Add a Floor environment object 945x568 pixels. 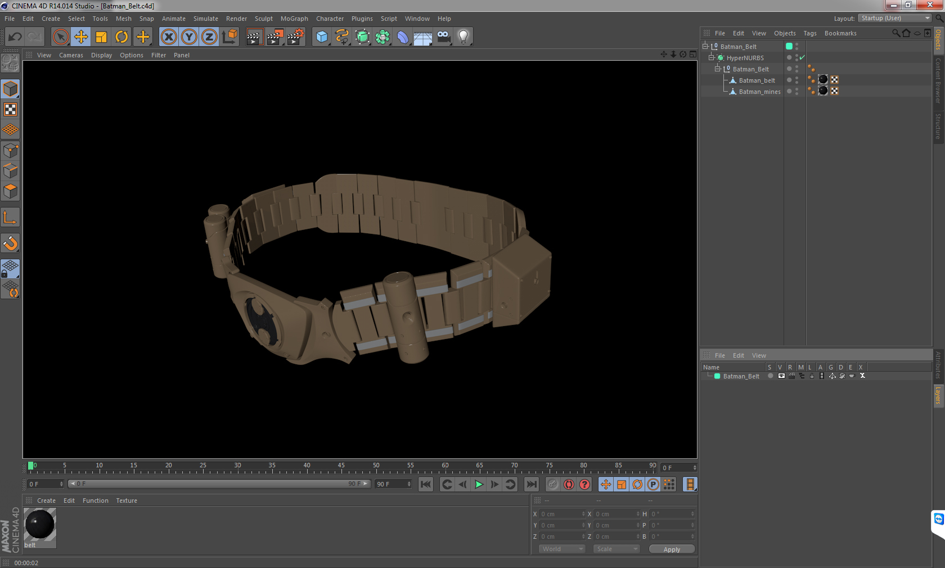tap(423, 37)
